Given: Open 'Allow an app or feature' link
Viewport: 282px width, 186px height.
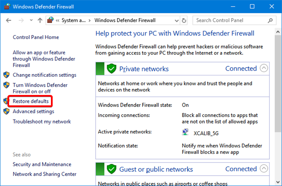Looking at the screenshot, I should click(x=44, y=59).
